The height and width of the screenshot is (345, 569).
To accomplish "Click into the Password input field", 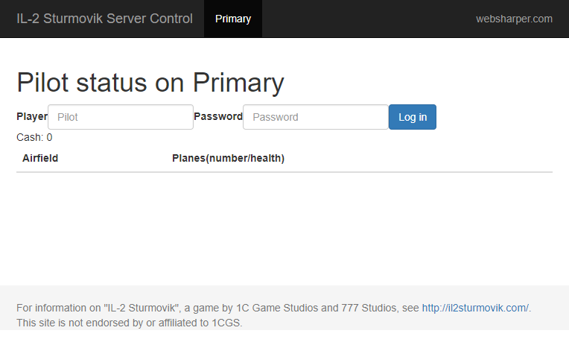I will 315,117.
